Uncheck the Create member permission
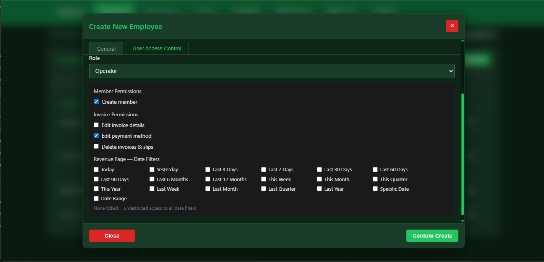This screenshot has height=262, width=544. click(x=96, y=101)
